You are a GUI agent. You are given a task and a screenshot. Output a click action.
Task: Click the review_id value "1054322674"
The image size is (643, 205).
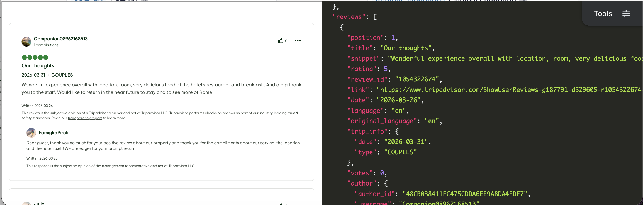coord(417,79)
